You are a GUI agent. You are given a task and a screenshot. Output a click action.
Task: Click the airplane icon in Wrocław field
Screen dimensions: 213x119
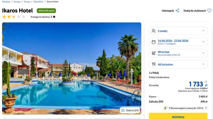pyautogui.click(x=154, y=53)
